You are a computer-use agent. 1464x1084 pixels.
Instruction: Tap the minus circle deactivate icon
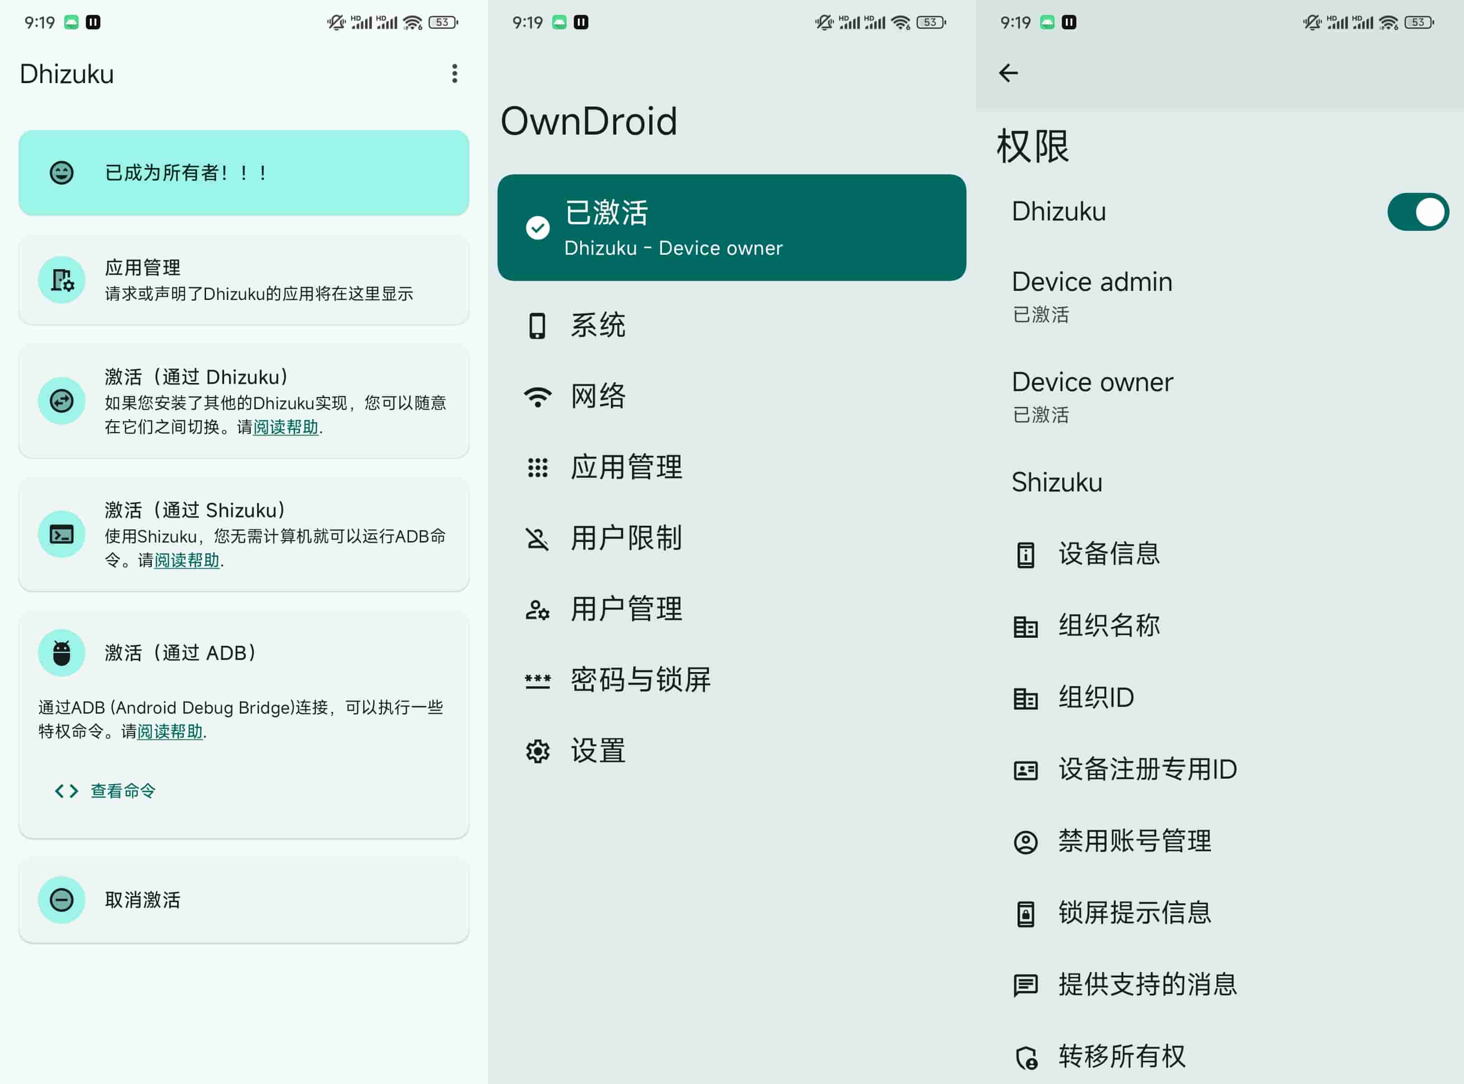point(62,900)
